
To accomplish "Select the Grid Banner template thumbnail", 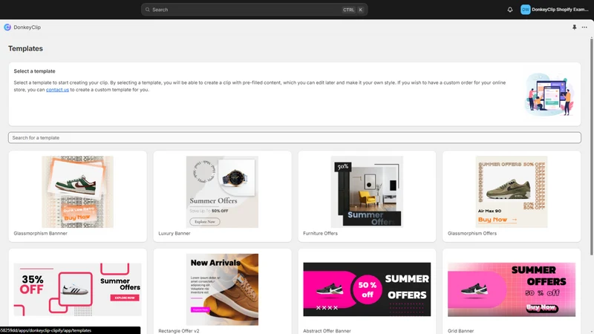I will point(512,289).
